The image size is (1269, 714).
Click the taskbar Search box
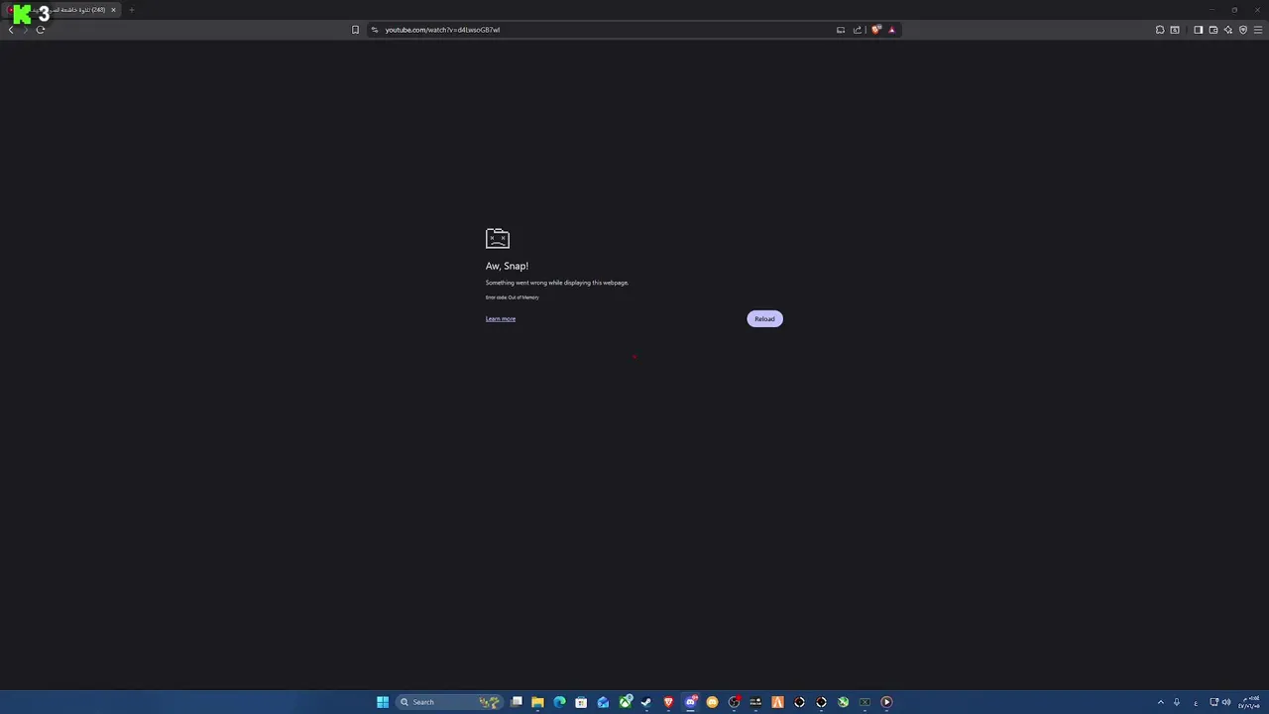tap(448, 702)
